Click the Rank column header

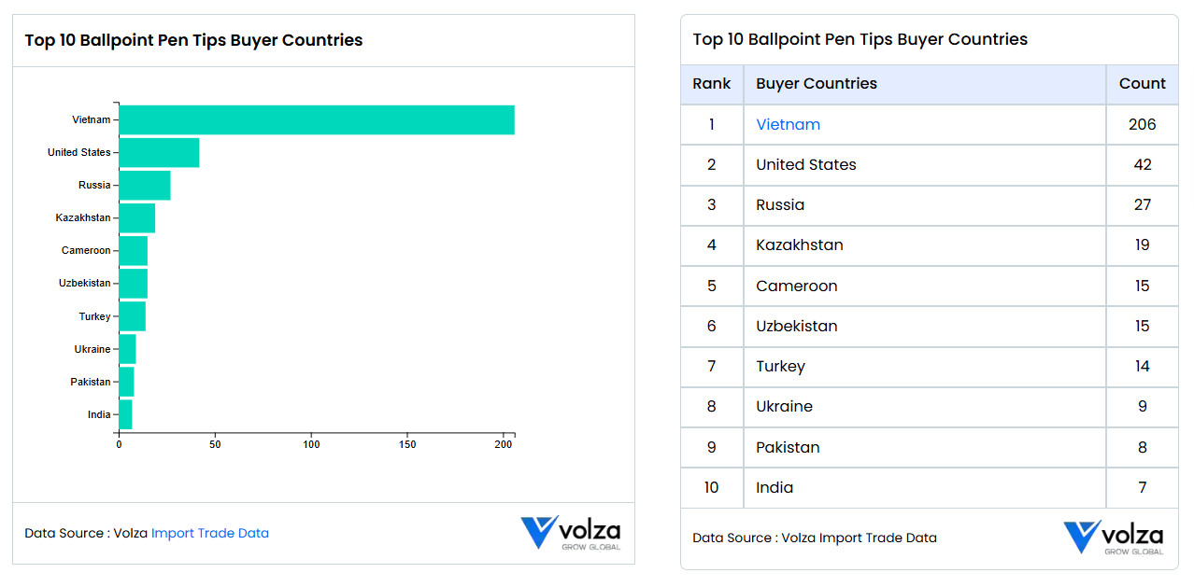(x=712, y=84)
